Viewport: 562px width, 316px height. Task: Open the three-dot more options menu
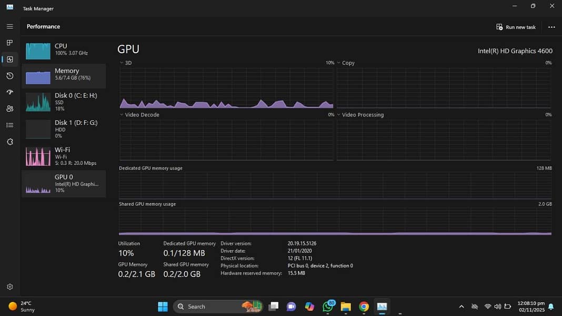(551, 27)
